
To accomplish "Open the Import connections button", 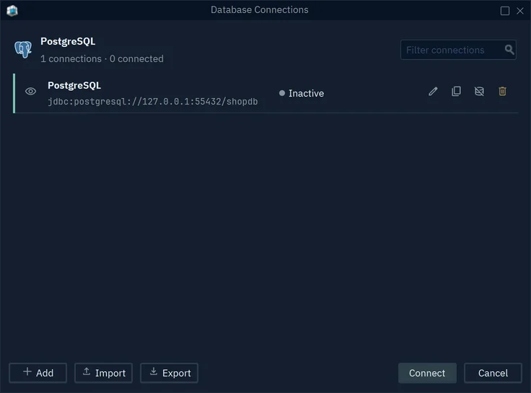I will pyautogui.click(x=104, y=373).
